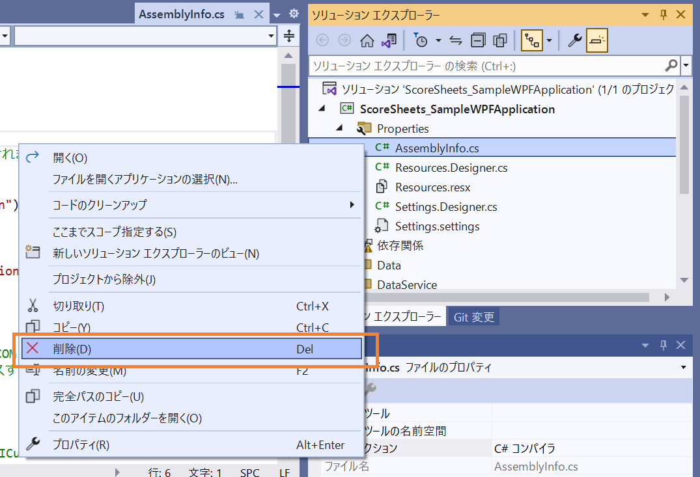This screenshot has height=477, width=700.
Task: Click the split editor window icon
Action: [x=289, y=36]
